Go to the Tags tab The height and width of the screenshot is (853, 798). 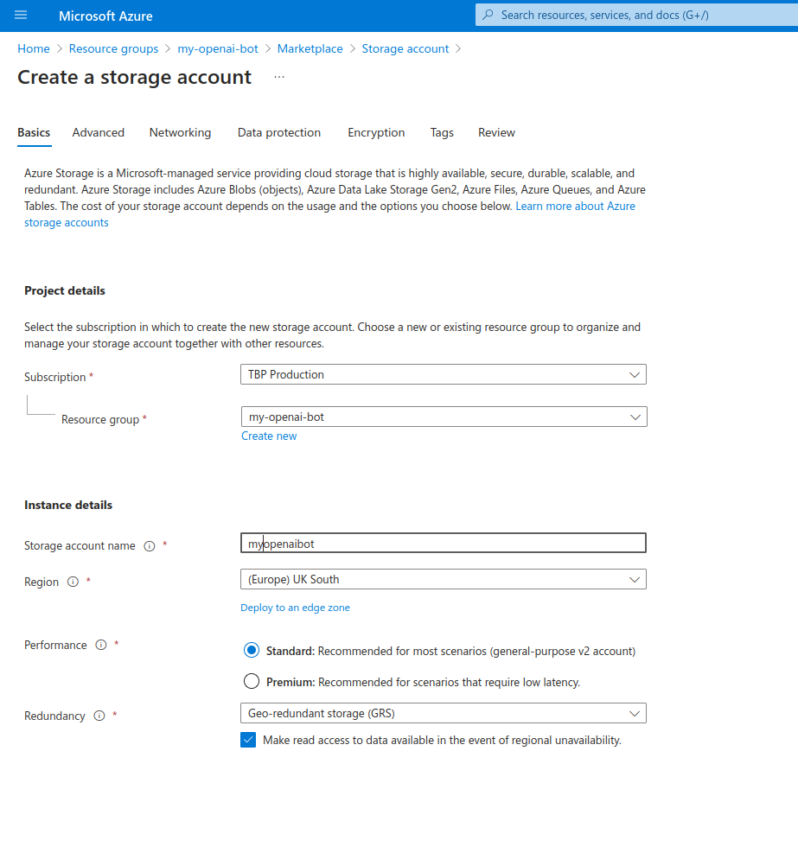(x=442, y=133)
